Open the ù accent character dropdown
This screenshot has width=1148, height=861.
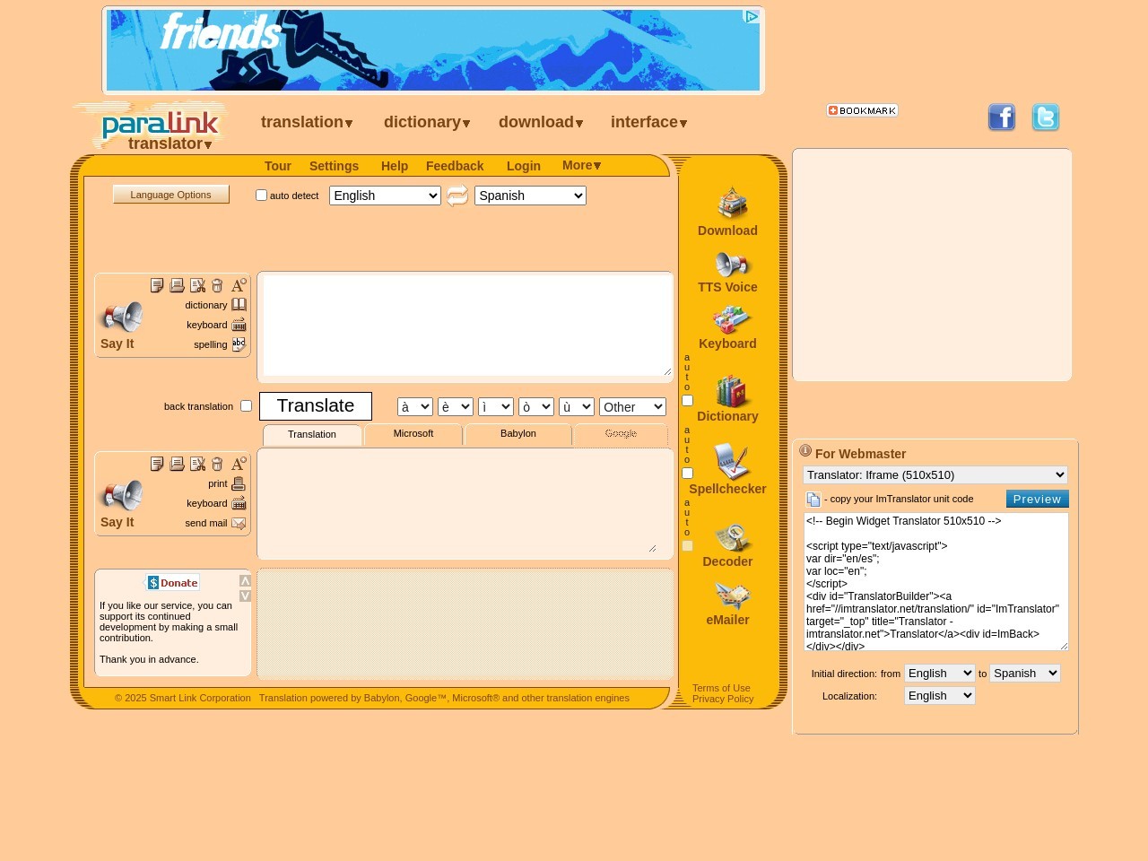click(x=577, y=407)
